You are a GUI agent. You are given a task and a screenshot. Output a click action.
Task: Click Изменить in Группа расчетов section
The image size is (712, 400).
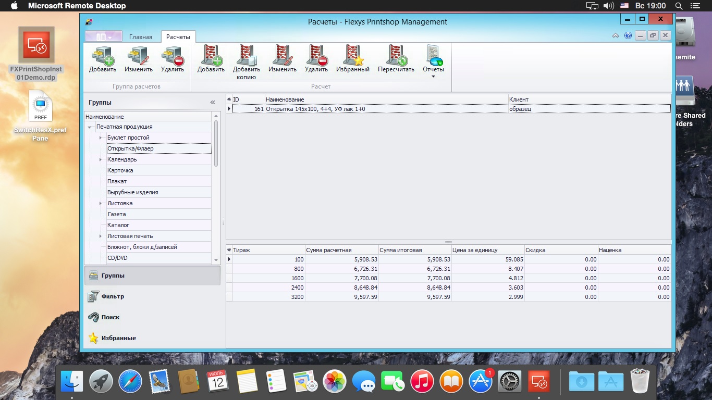coord(138,59)
